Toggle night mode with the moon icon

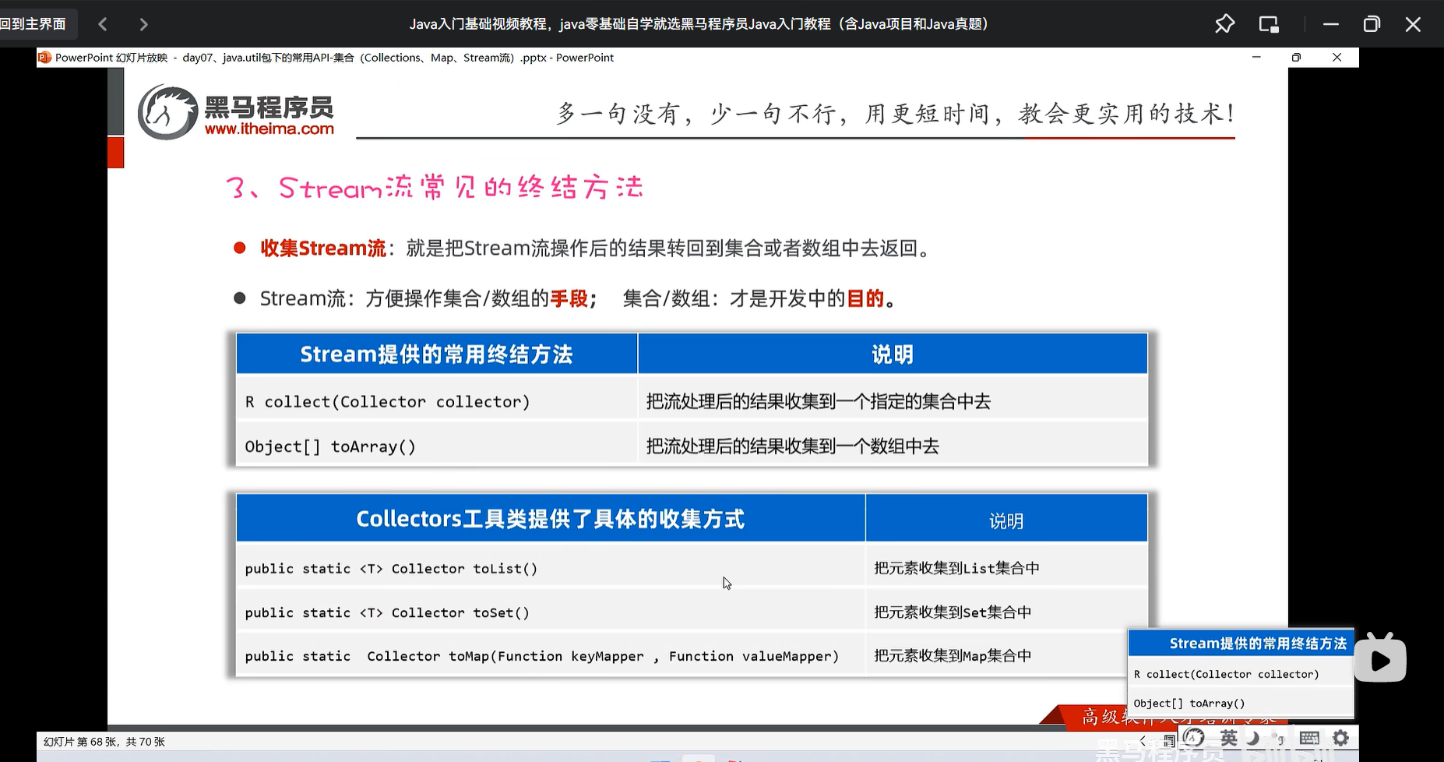click(x=1255, y=739)
